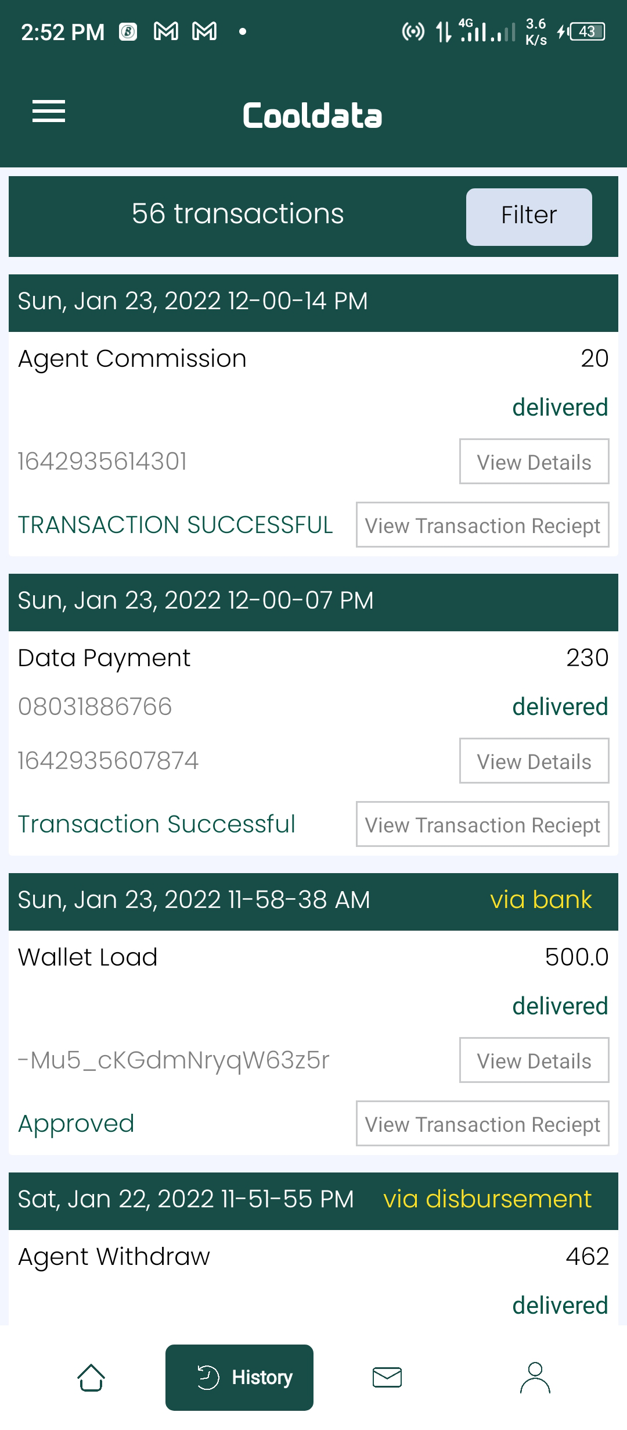This screenshot has width=627, height=1430.
Task: Tap the Wallet Load date header via bank
Action: pos(313,902)
